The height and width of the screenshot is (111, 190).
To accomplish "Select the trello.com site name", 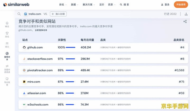I will coord(35,14).
